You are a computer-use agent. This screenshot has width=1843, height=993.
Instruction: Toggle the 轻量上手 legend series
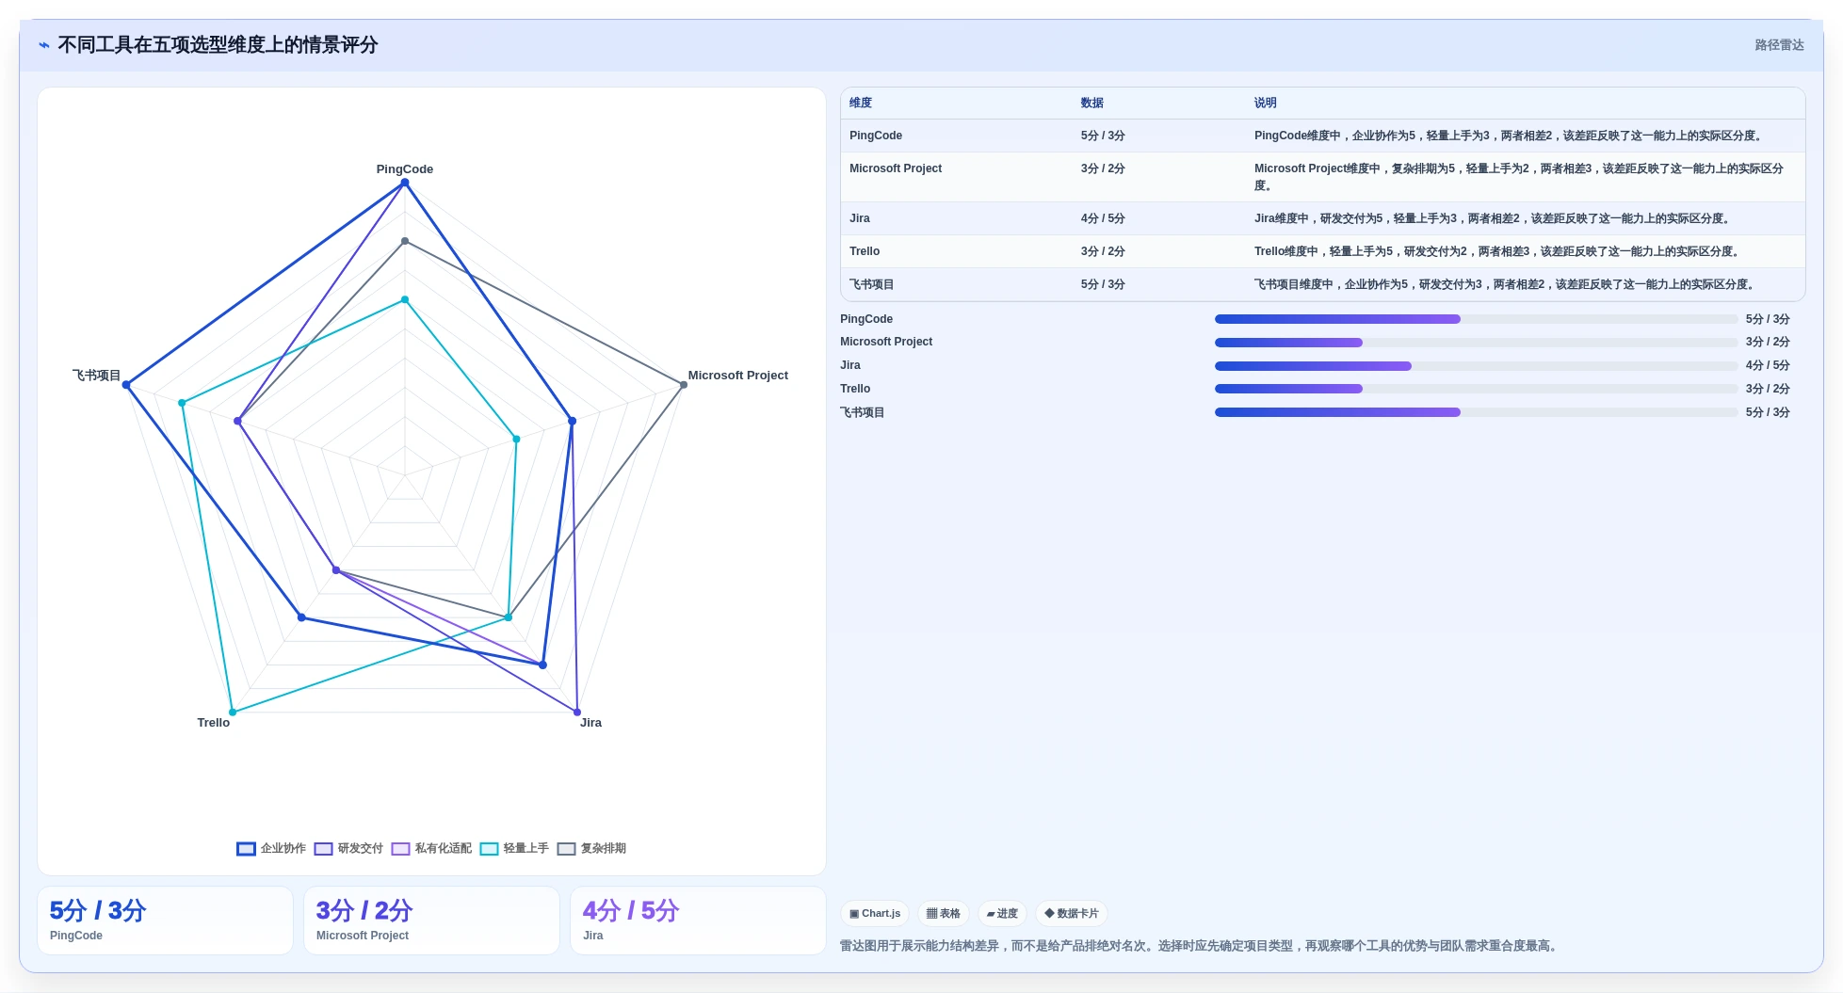point(514,848)
